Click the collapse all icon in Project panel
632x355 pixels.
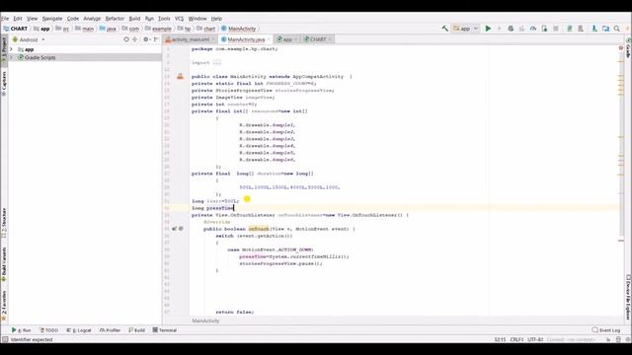[x=135, y=39]
